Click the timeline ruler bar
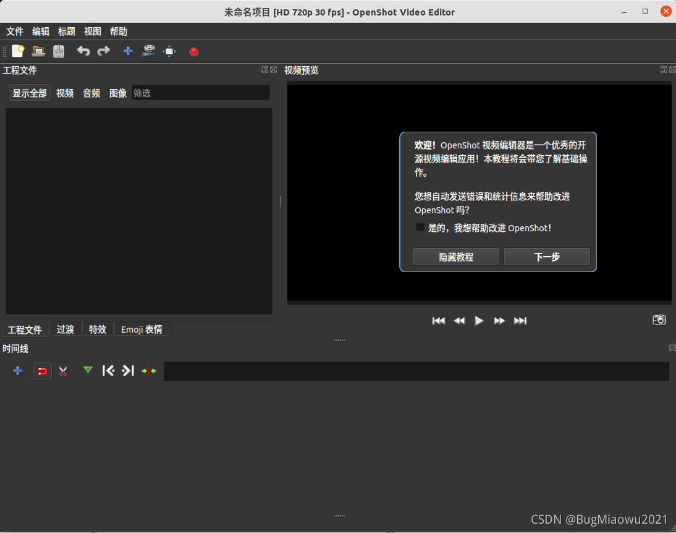Image resolution: width=676 pixels, height=533 pixels. pyautogui.click(x=416, y=371)
